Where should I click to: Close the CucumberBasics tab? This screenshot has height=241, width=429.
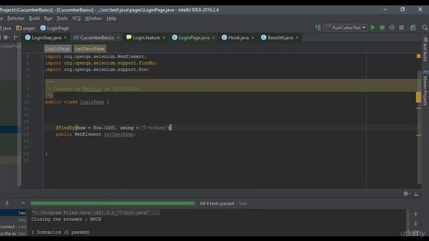[x=118, y=37]
